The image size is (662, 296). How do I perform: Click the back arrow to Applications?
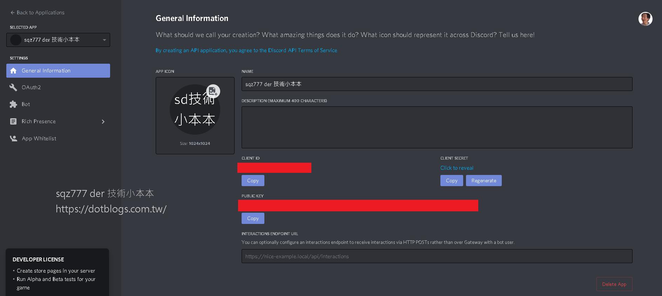pyautogui.click(x=13, y=13)
